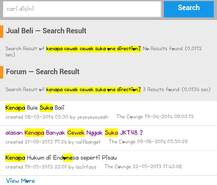This screenshot has width=217, height=185.
Task: Open lazirfays's user profile link
Action: coord(86,167)
